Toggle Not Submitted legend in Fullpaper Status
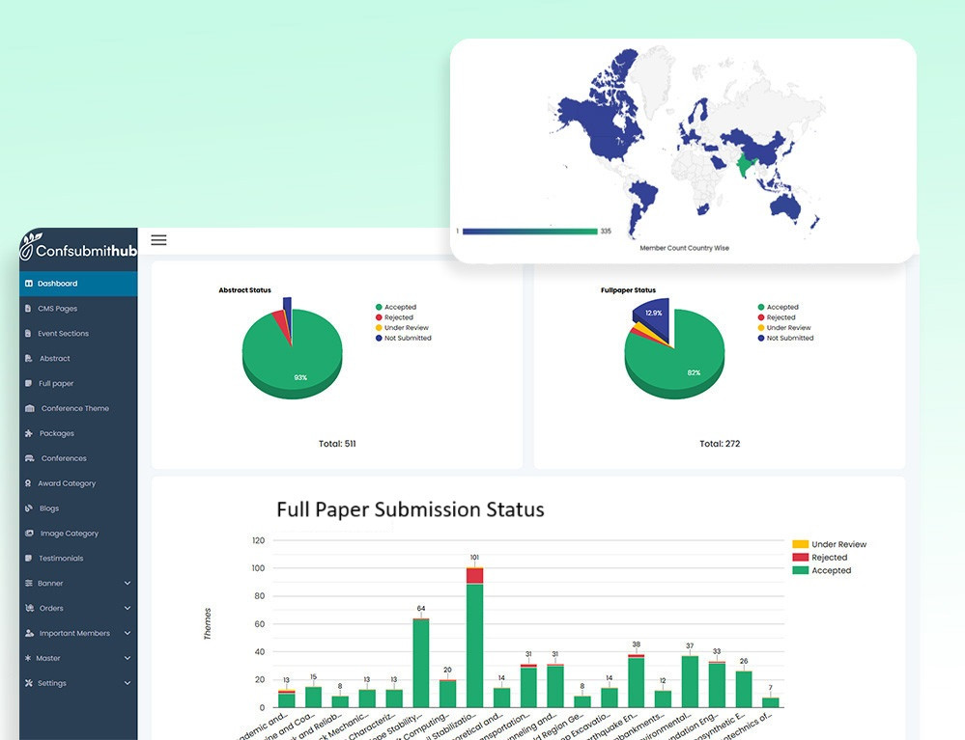The image size is (965, 740). tap(789, 338)
